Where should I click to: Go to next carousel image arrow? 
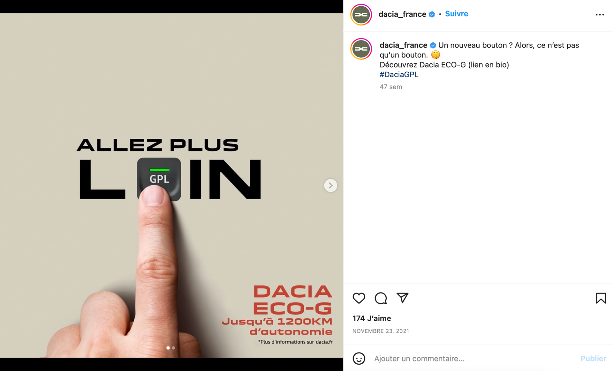(x=330, y=185)
